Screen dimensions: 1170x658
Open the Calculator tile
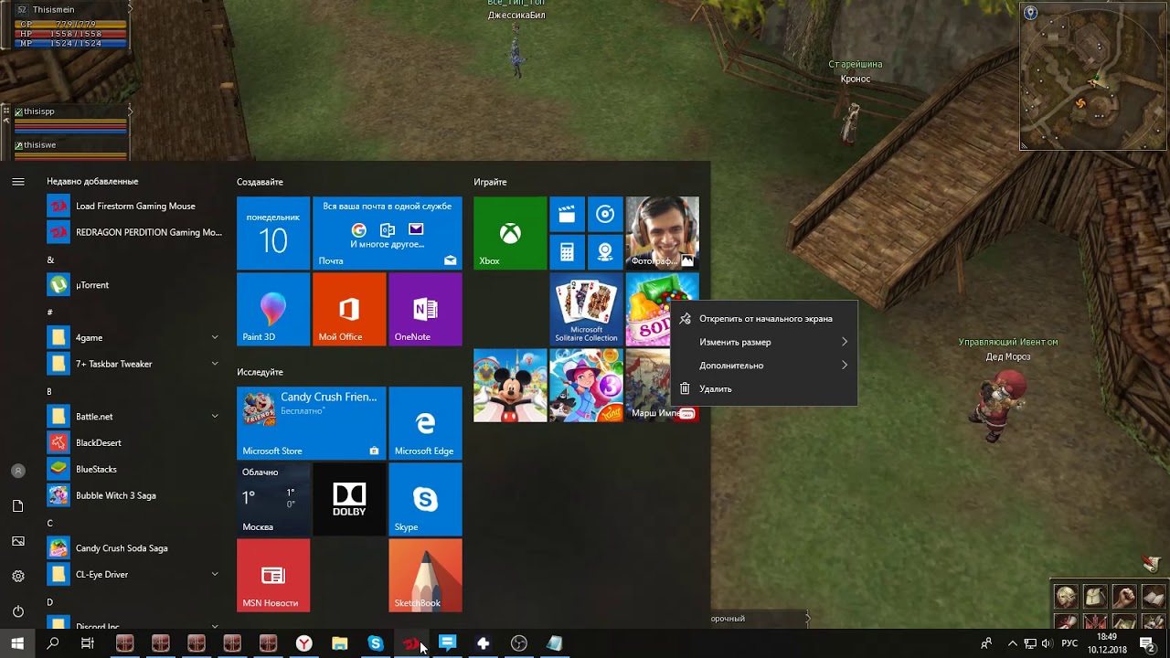pyautogui.click(x=567, y=252)
